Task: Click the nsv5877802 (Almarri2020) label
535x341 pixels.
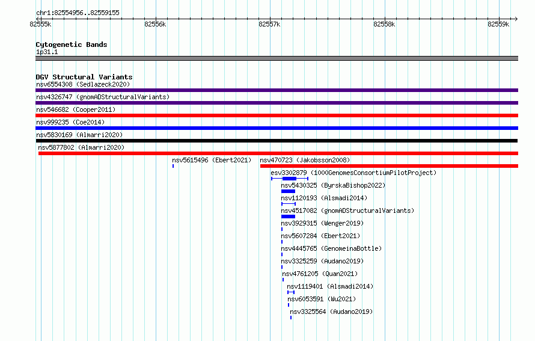Action: click(81, 147)
